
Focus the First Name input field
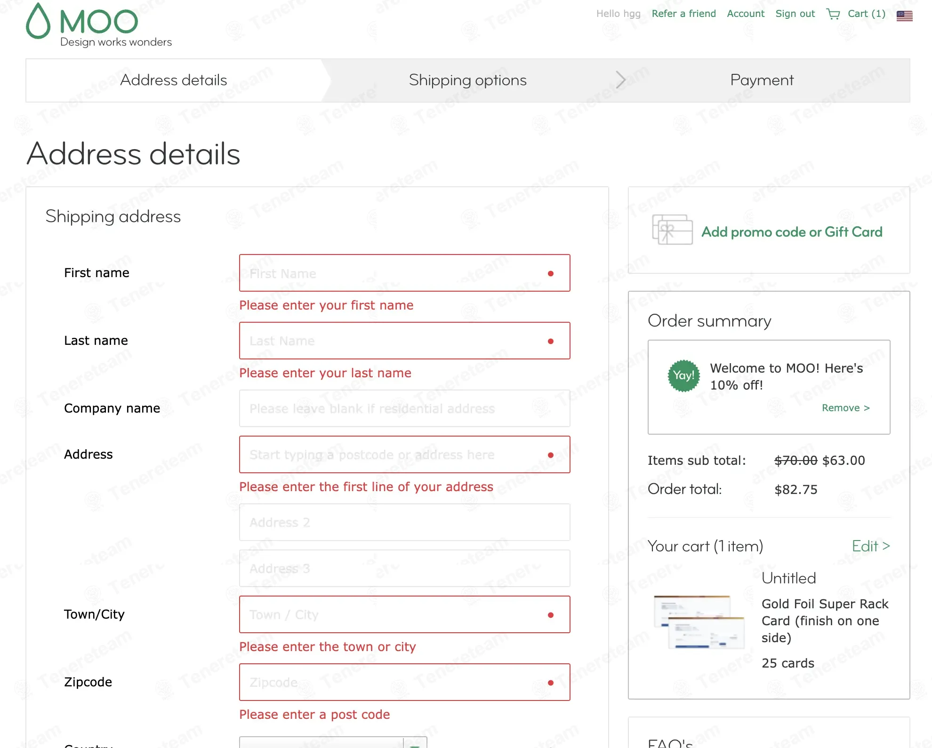405,273
